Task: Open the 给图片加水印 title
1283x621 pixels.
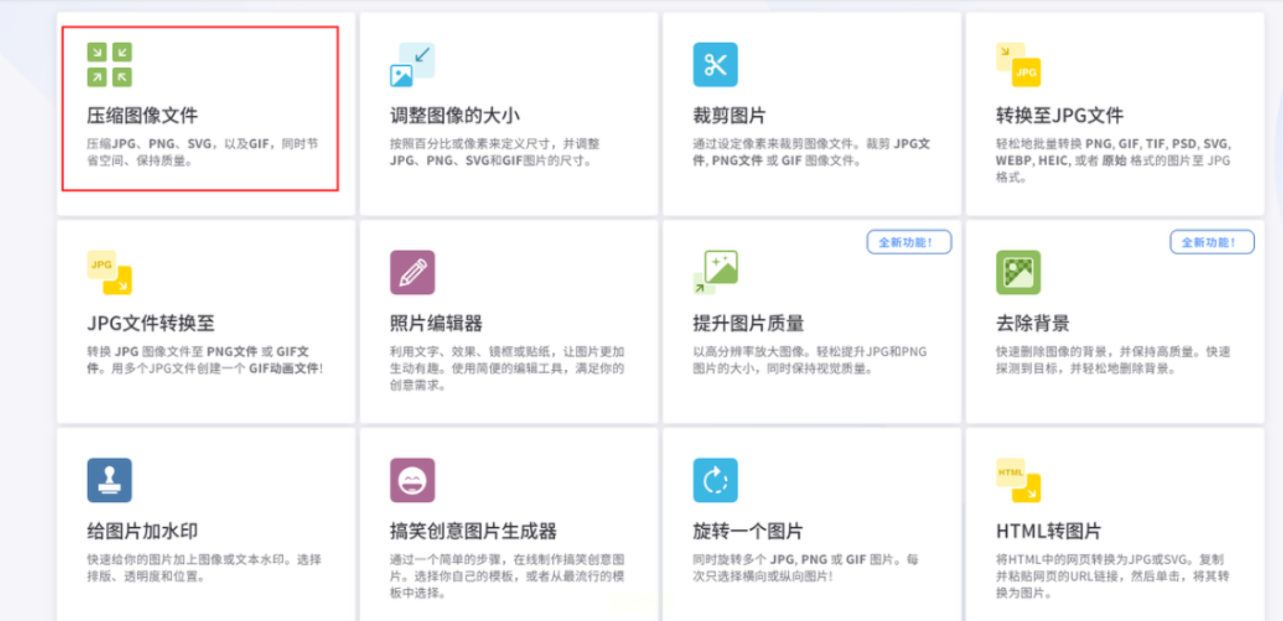Action: (x=142, y=531)
